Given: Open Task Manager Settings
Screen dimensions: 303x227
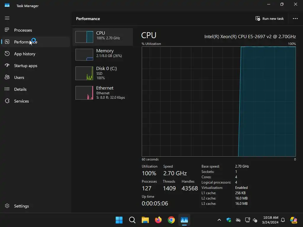Looking at the screenshot, I should (21, 206).
